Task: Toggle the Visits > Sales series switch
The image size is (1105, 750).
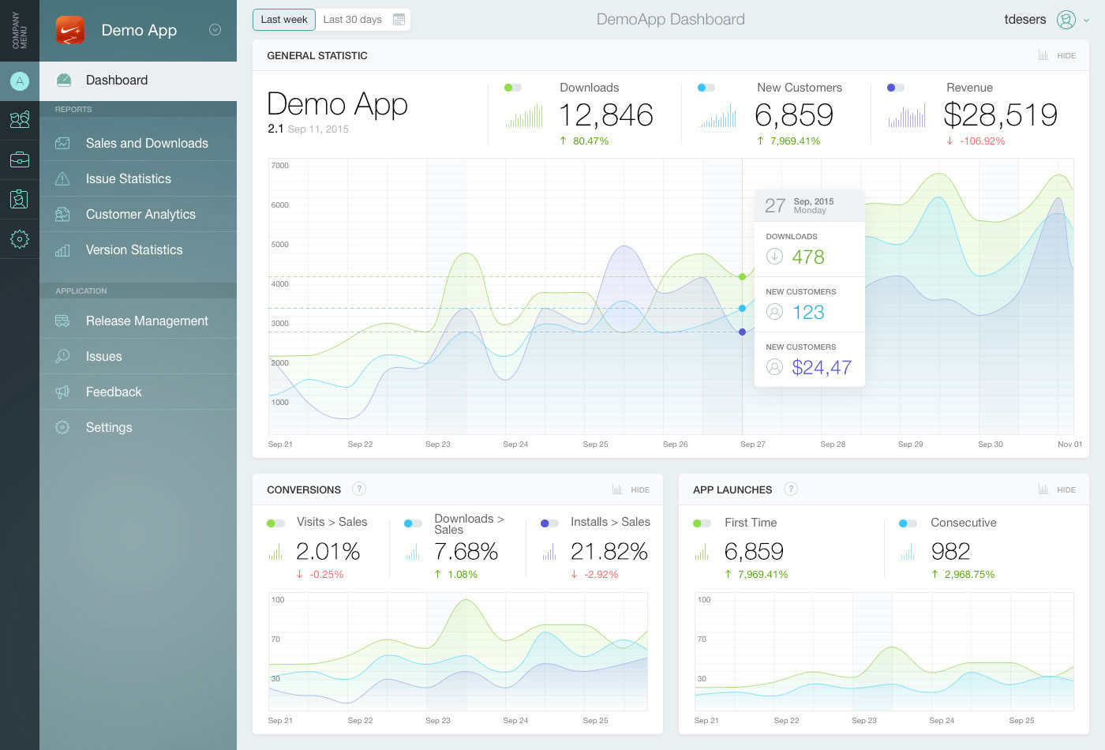Action: (x=275, y=523)
